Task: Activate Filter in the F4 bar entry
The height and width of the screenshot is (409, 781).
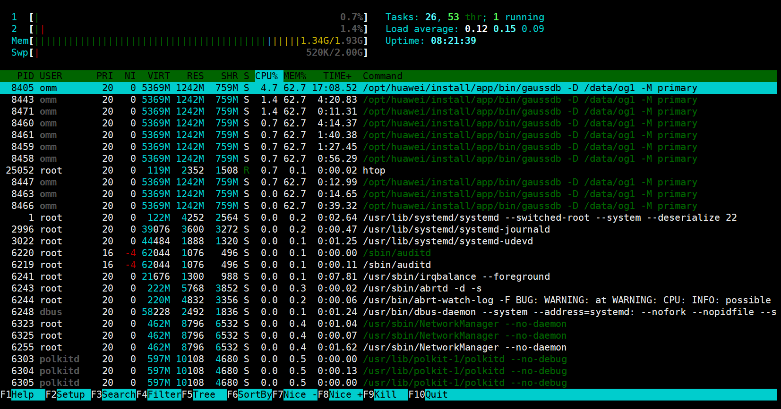Action: (159, 394)
